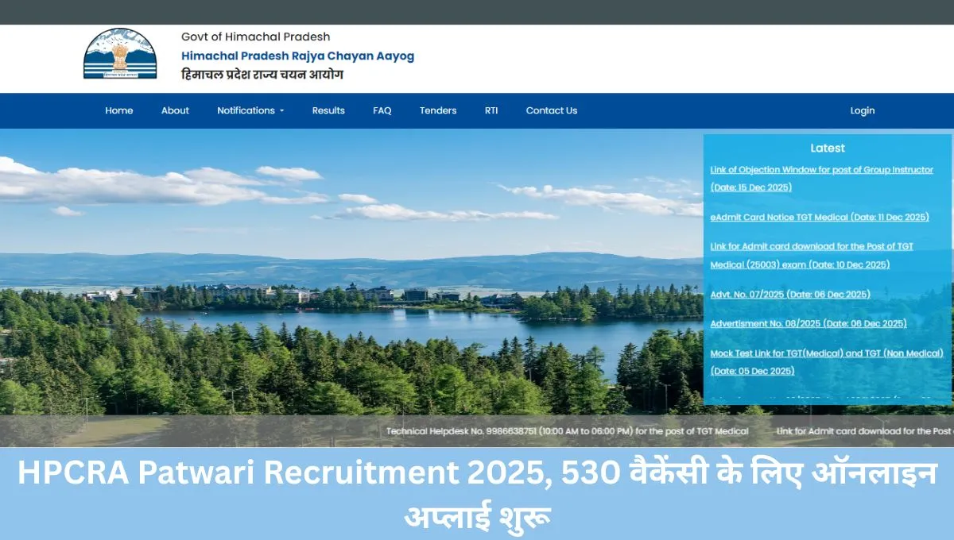954x540 pixels.
Task: Open the Results page
Action: tap(328, 110)
